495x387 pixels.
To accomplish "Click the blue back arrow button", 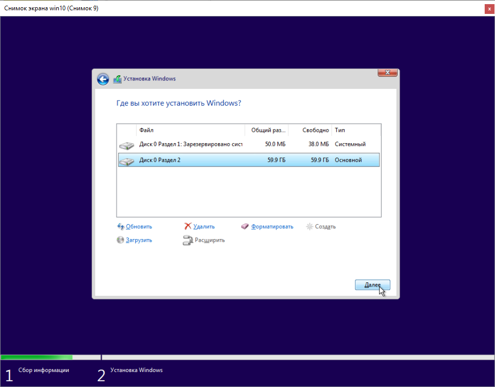I will (x=103, y=79).
